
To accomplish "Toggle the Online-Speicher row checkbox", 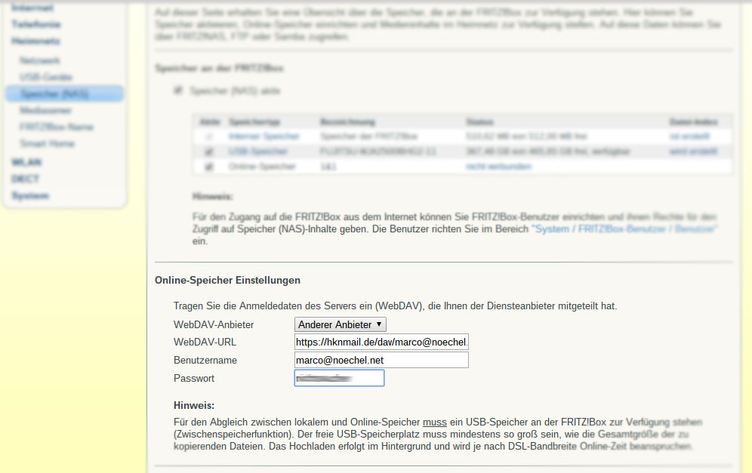I will (x=208, y=166).
